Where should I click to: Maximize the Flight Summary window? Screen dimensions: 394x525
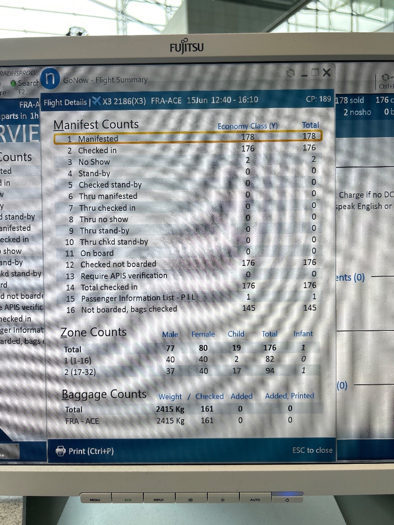[315, 72]
